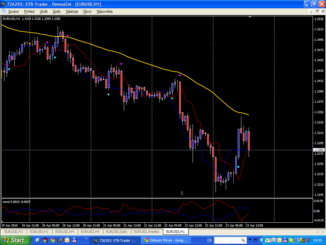Open the Show Desktop quick launch icon

[38, 240]
